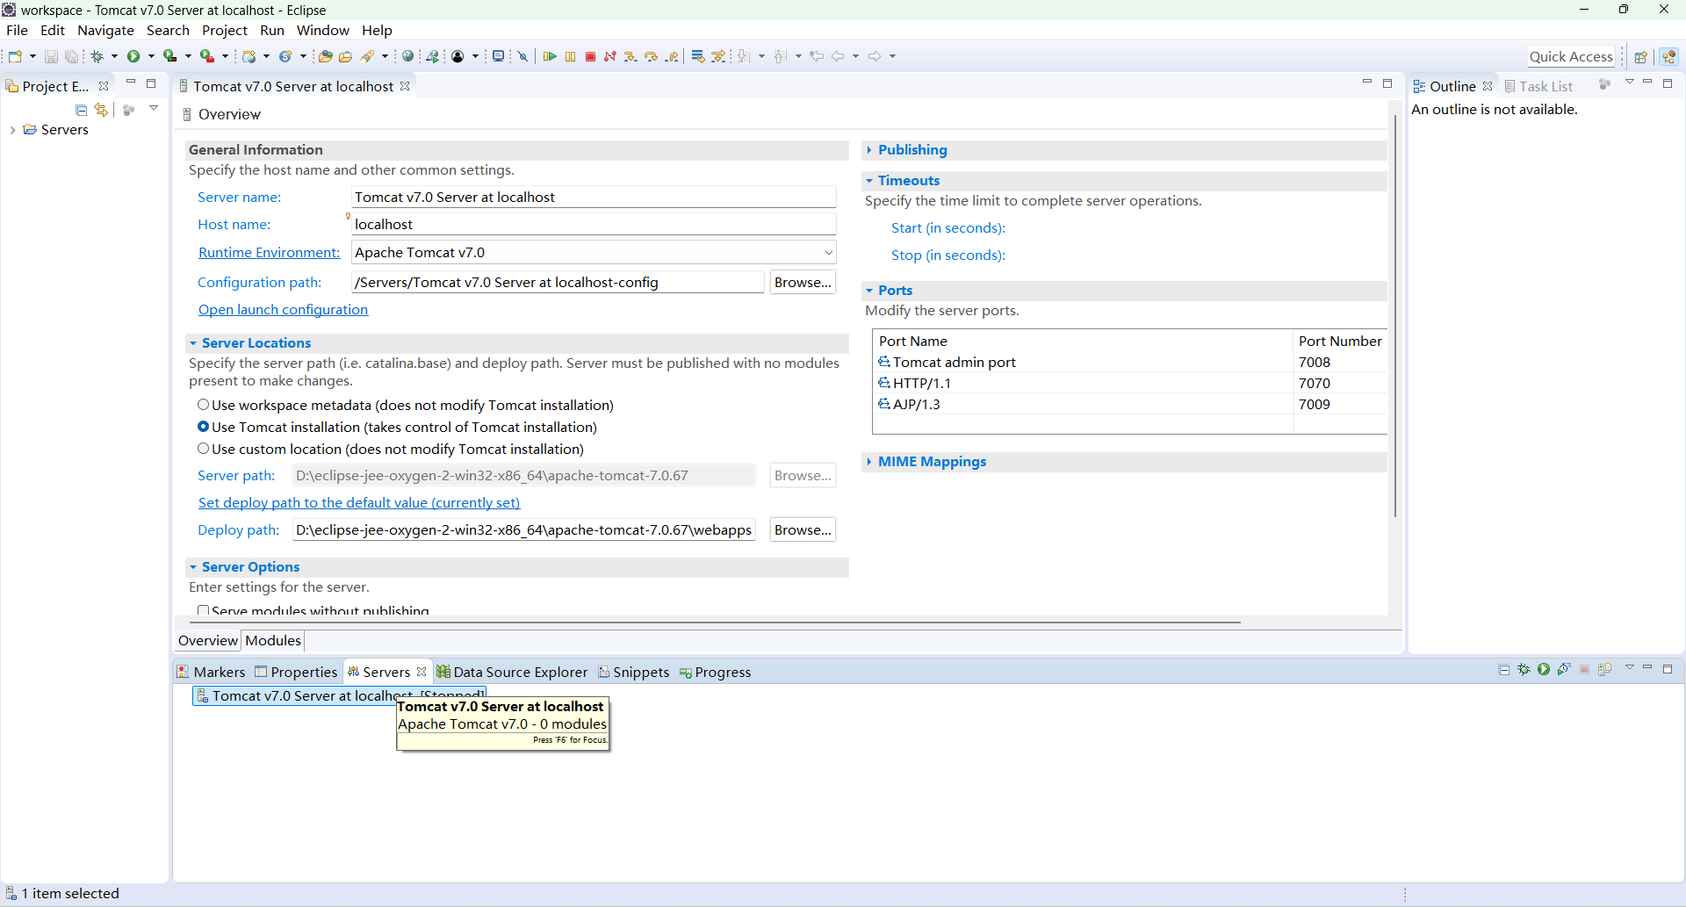Select Use Tomcat installation radio button

click(x=203, y=427)
